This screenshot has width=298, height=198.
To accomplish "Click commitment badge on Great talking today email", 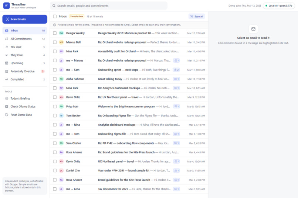I will pyautogui.click(x=176, y=79).
